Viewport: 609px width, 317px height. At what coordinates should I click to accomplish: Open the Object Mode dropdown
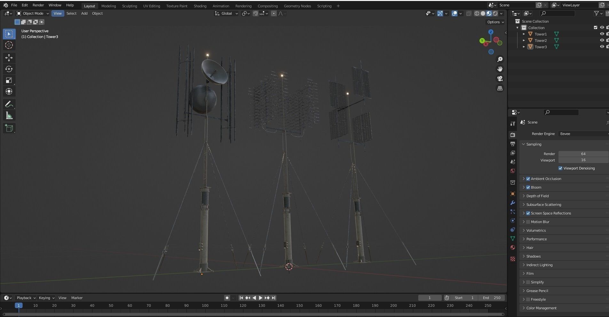tap(32, 13)
